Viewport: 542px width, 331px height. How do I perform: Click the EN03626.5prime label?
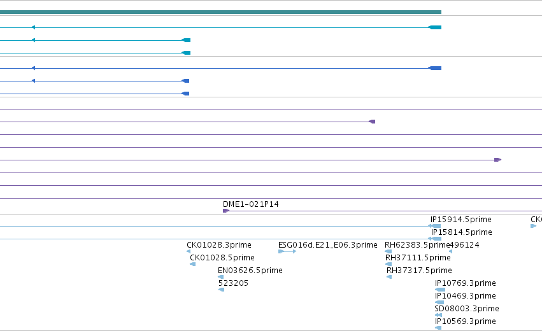click(250, 271)
